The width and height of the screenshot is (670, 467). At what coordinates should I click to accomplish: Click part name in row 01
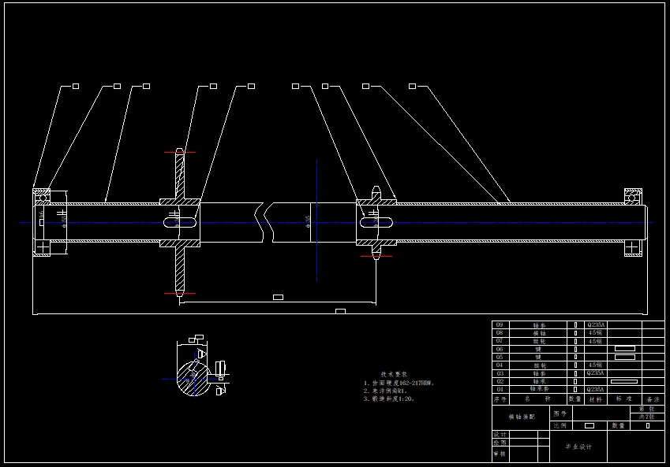click(539, 389)
